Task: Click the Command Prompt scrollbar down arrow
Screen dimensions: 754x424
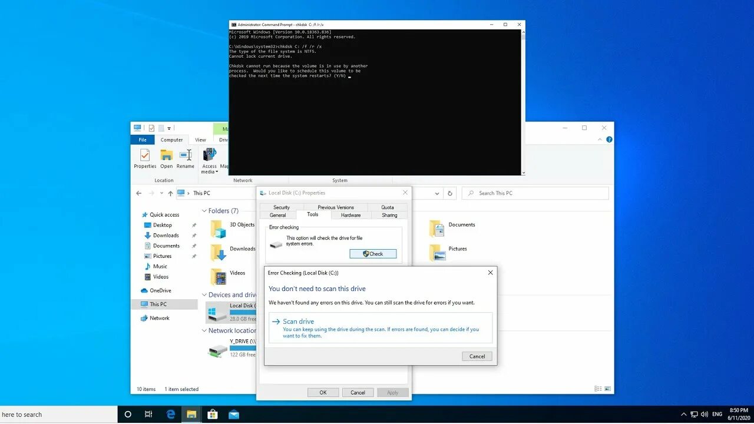Action: coord(523,173)
